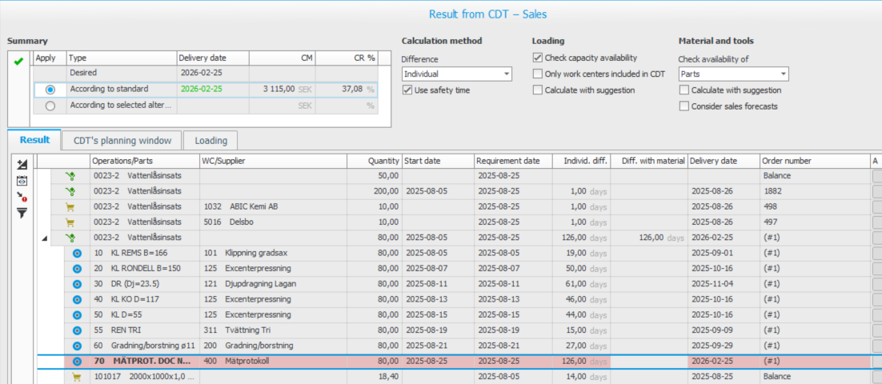Click the blue operation icon for KL REMS B=166
This screenshot has height=384, width=882.
[x=78, y=253]
